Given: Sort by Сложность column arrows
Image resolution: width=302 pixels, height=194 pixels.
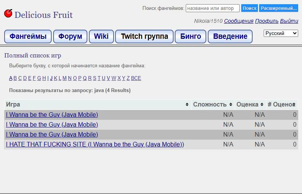Looking at the screenshot, I should [x=231, y=105].
